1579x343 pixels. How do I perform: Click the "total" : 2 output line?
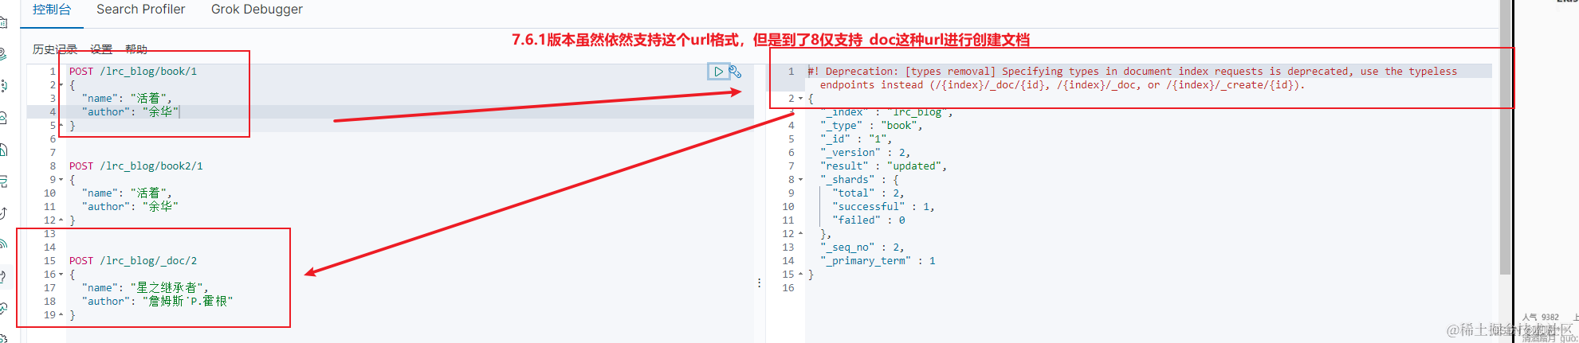click(x=869, y=193)
